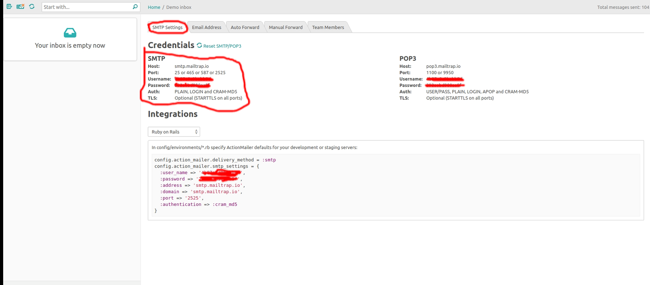Click the ':address => smtp.mailtrap.io' code line
The height and width of the screenshot is (285, 650).
coord(202,185)
